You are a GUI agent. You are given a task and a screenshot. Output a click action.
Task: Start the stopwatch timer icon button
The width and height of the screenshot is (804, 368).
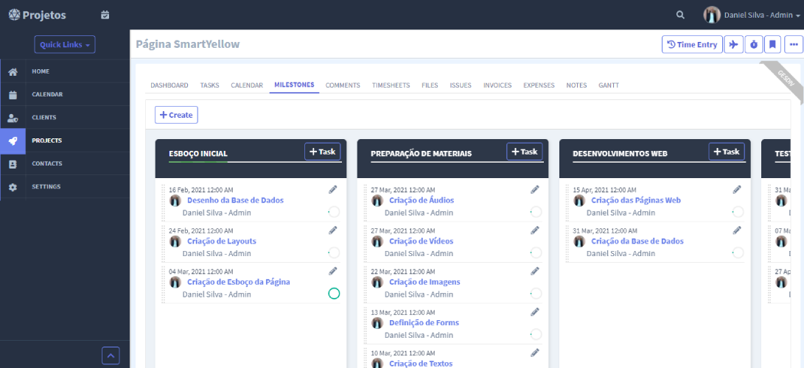click(753, 45)
